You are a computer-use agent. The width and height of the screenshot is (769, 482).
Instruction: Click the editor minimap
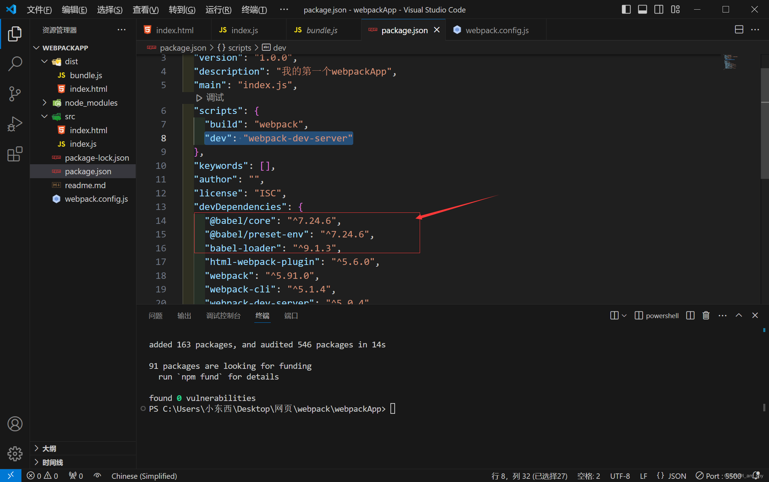pyautogui.click(x=731, y=62)
